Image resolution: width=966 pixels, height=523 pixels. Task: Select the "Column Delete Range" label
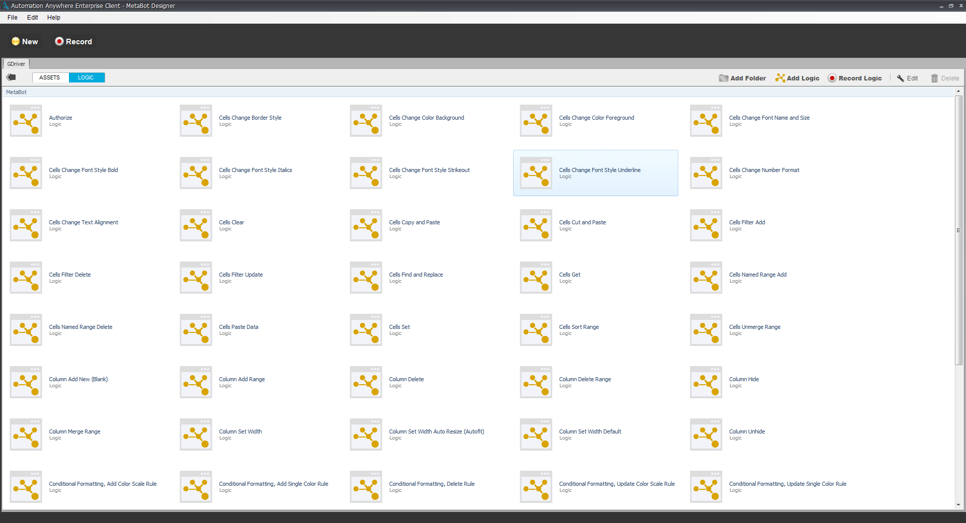coord(585,379)
